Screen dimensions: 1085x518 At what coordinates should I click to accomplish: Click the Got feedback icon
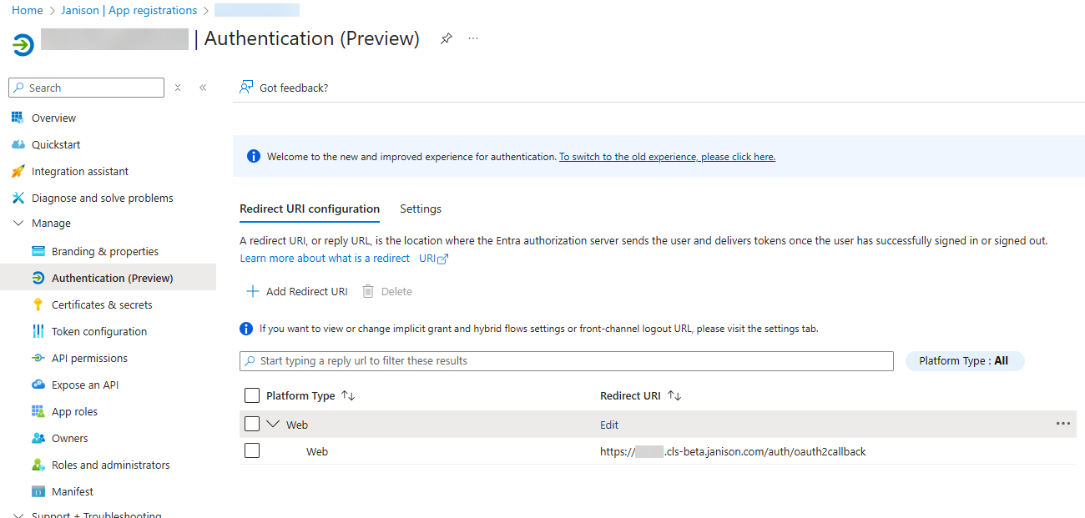pos(246,88)
